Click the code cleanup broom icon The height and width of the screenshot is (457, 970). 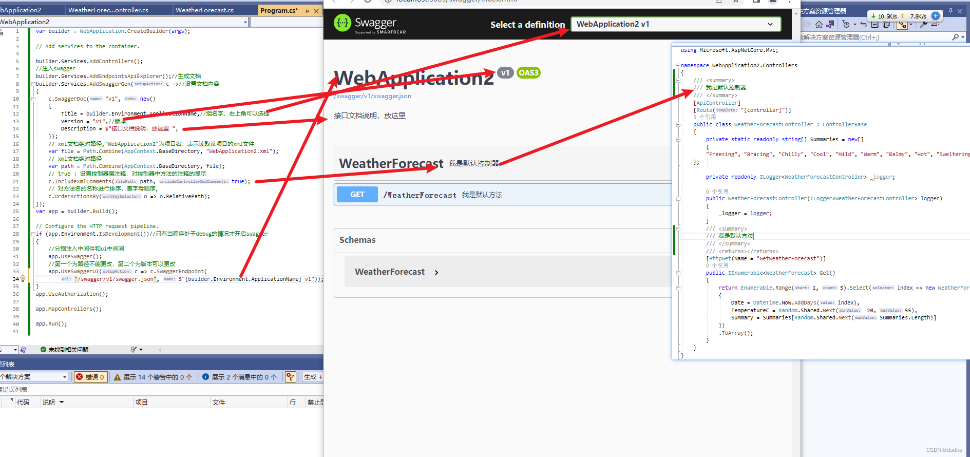pos(134,350)
